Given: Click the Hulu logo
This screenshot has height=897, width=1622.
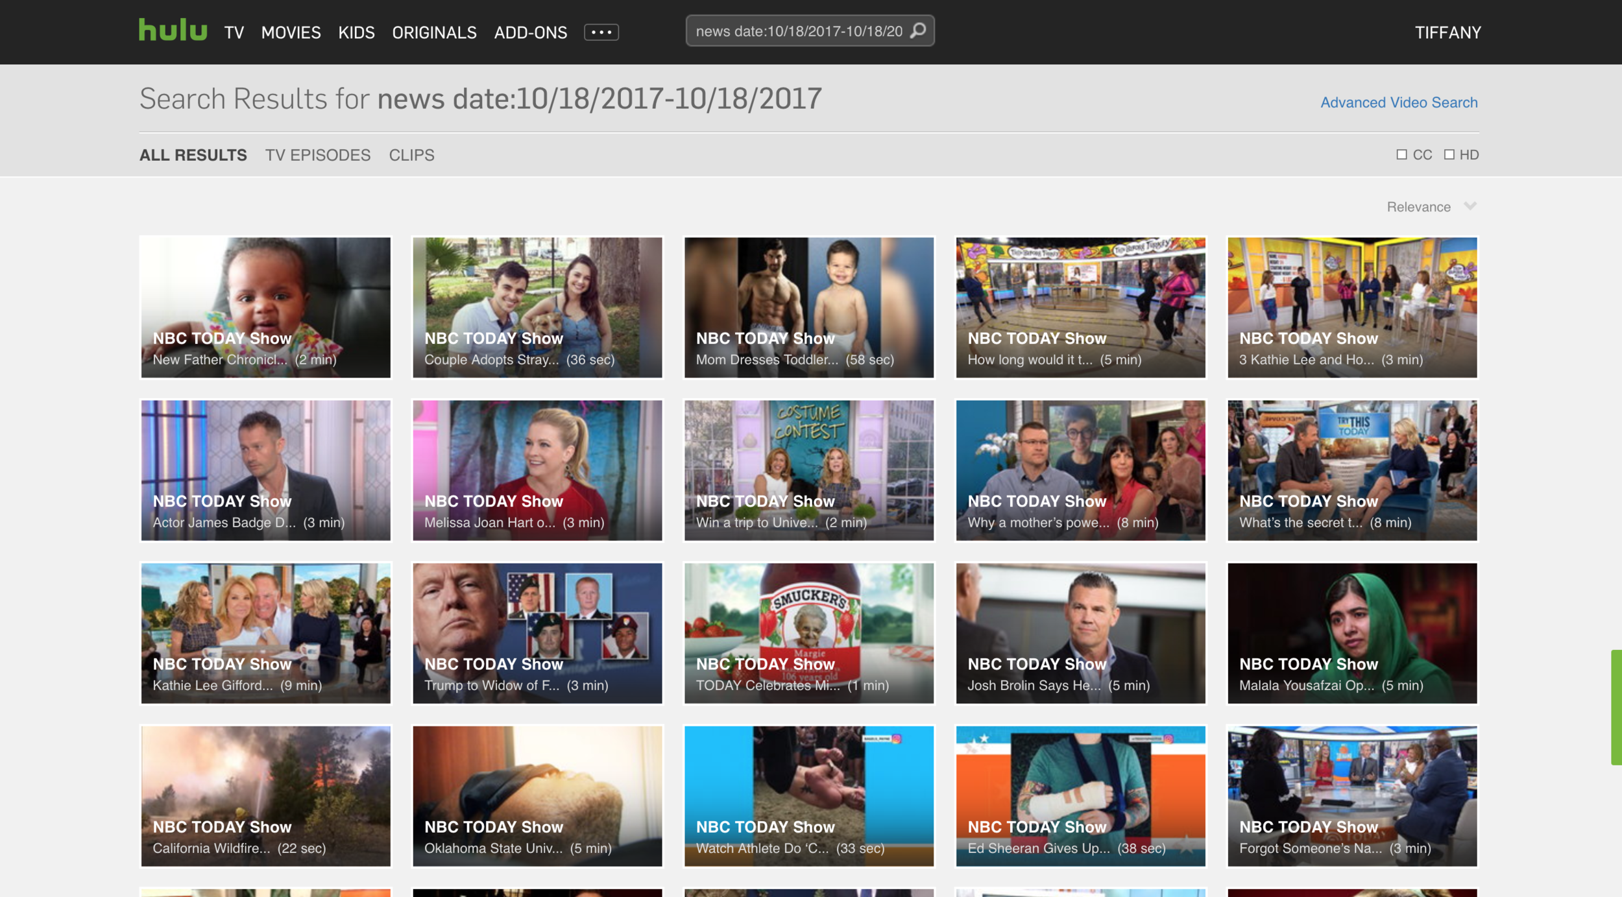Looking at the screenshot, I should click(x=173, y=30).
